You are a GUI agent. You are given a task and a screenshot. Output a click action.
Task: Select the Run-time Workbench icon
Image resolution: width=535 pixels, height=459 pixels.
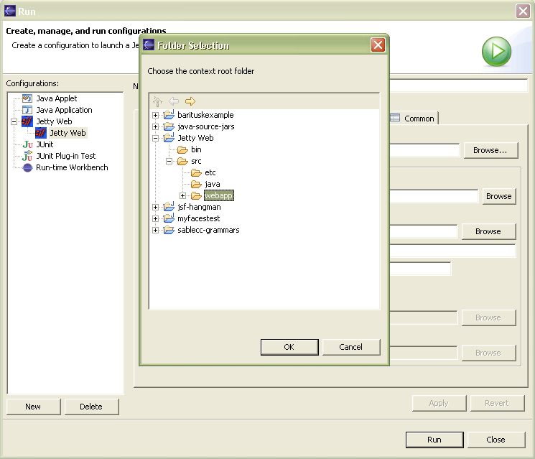(x=27, y=167)
